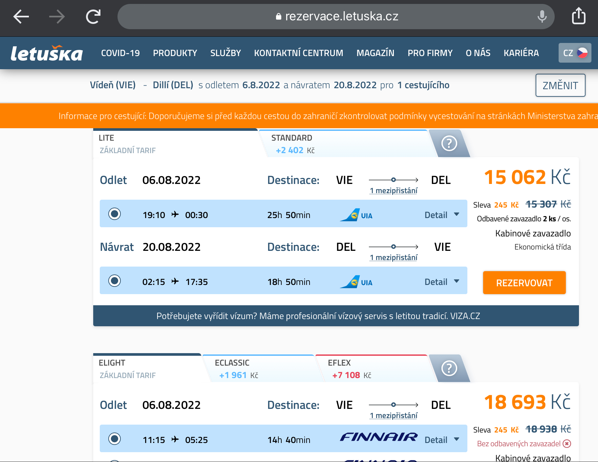The image size is (598, 462).
Task: Reload the page with the refresh icon
Action: click(x=93, y=16)
